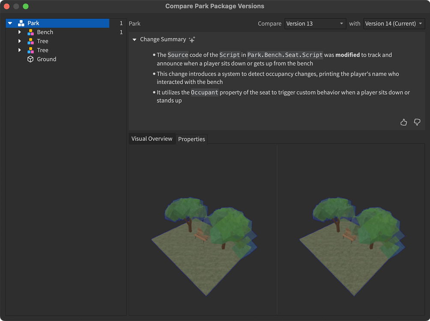Open the Version 13 compare dropdown
This screenshot has height=321, width=430.
tap(315, 24)
